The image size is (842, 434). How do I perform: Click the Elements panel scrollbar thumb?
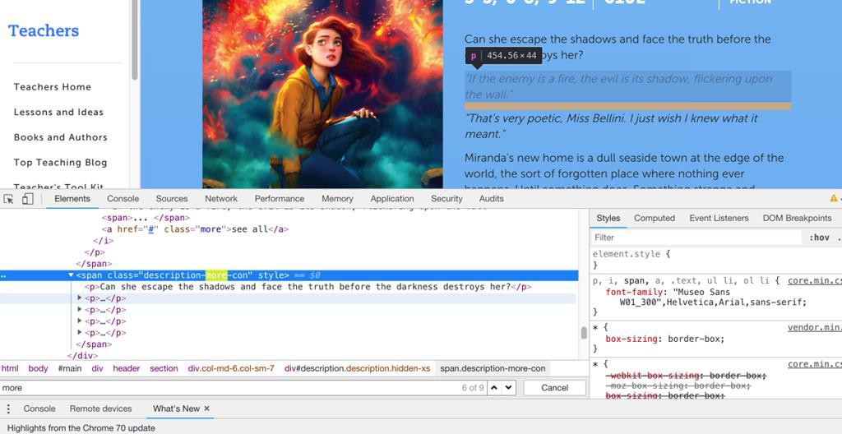click(x=584, y=333)
